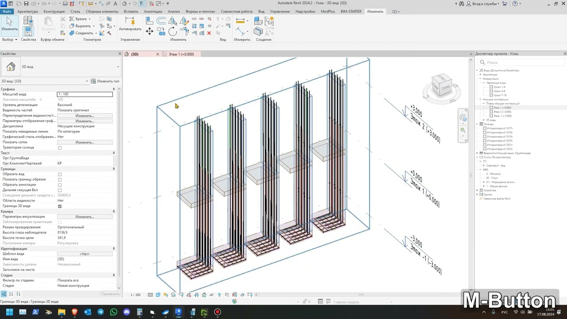Screen dimensions: 567x319
Task: Click Изменить button for Показать сетки
Action: (x=85, y=142)
